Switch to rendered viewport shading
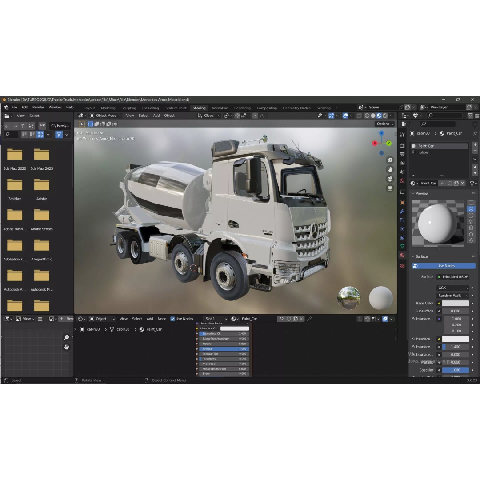480x480 pixels. pos(385,116)
